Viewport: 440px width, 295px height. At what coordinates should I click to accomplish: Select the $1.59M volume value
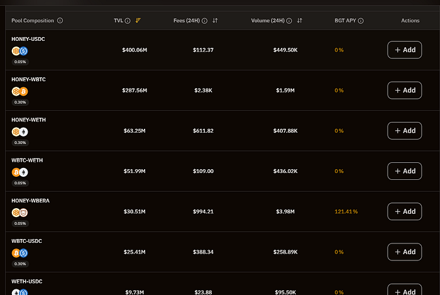[x=285, y=91]
